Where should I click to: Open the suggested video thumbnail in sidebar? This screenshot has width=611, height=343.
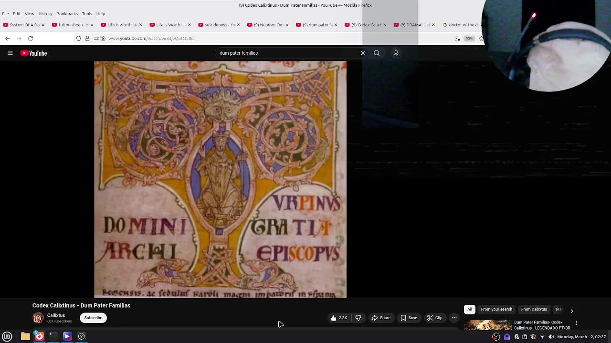(x=487, y=325)
